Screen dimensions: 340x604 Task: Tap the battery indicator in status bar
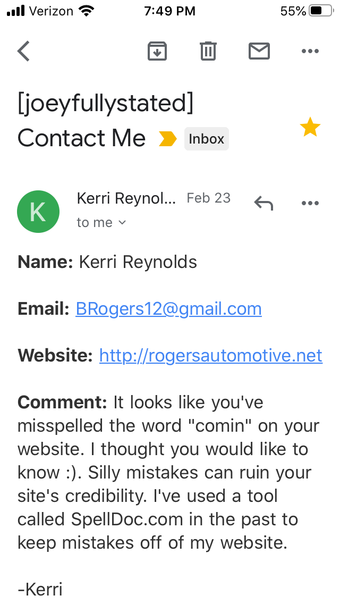[x=321, y=11]
